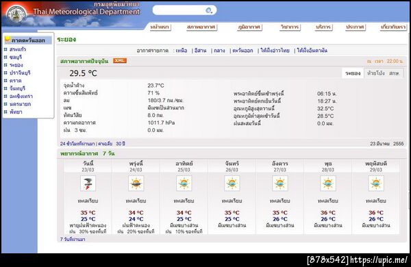Click the เหนือ regional weather link
The width and height of the screenshot is (411, 267).
click(x=182, y=51)
